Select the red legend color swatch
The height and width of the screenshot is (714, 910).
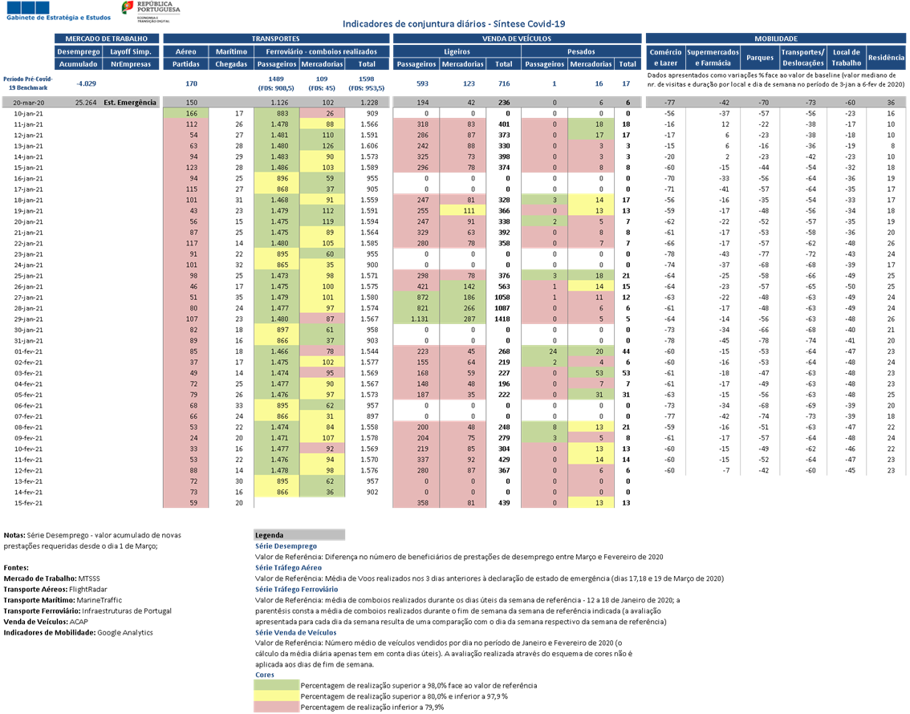tap(276, 707)
